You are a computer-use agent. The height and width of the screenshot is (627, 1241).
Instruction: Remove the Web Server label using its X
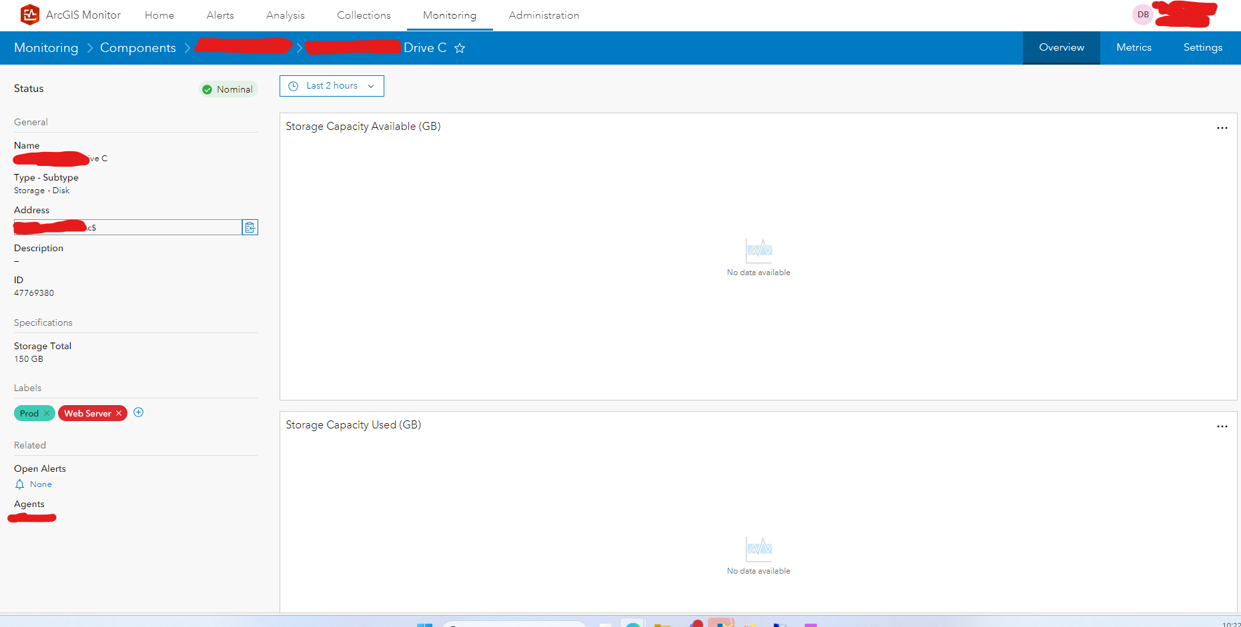[119, 413]
